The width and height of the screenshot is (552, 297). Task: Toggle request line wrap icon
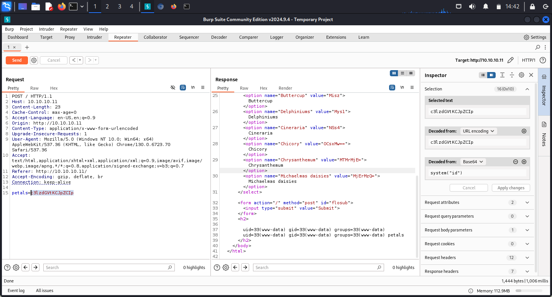[x=183, y=87]
